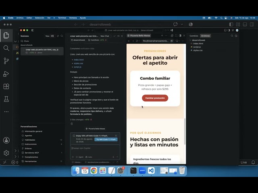Switch to the Archivos tab
This screenshot has width=258, height=193.
[x=205, y=36]
